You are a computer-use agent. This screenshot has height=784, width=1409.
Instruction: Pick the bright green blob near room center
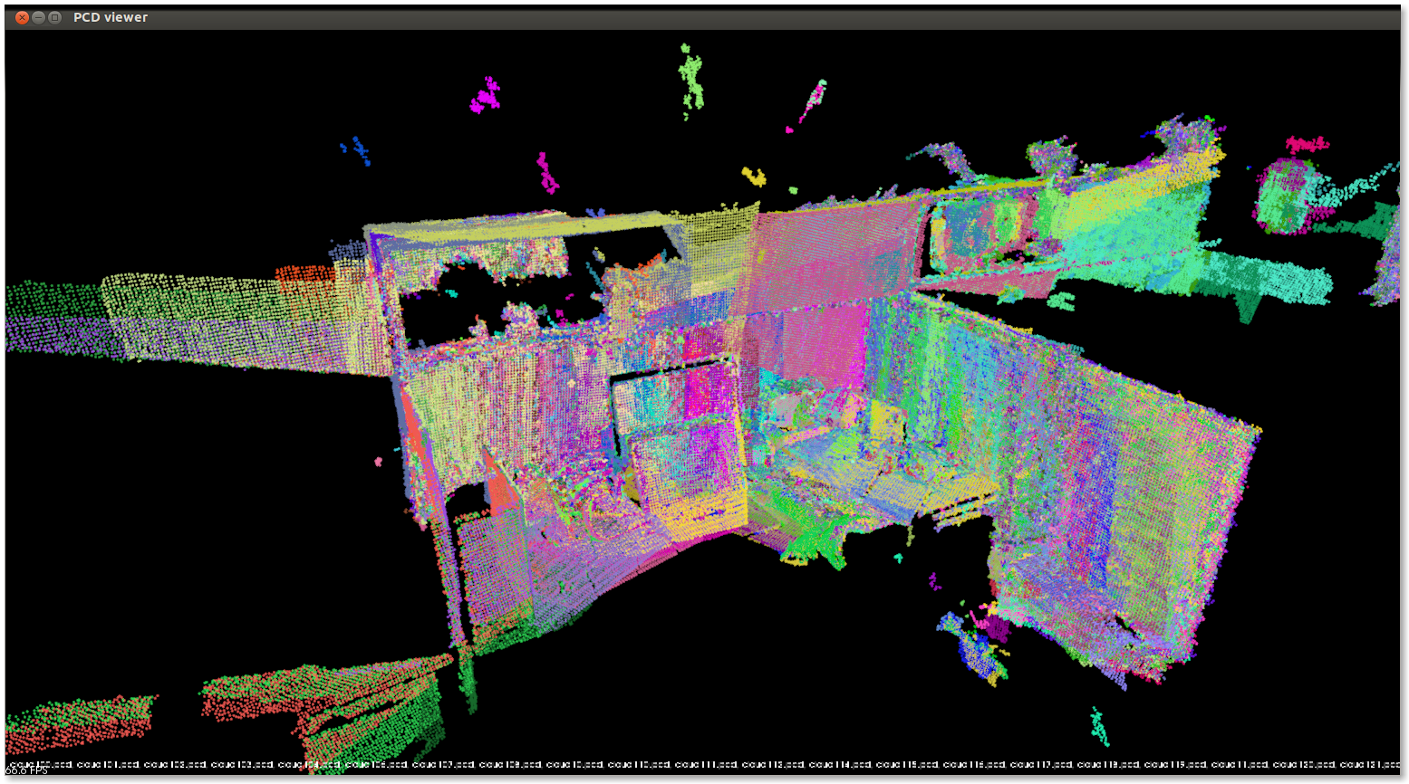click(x=811, y=539)
